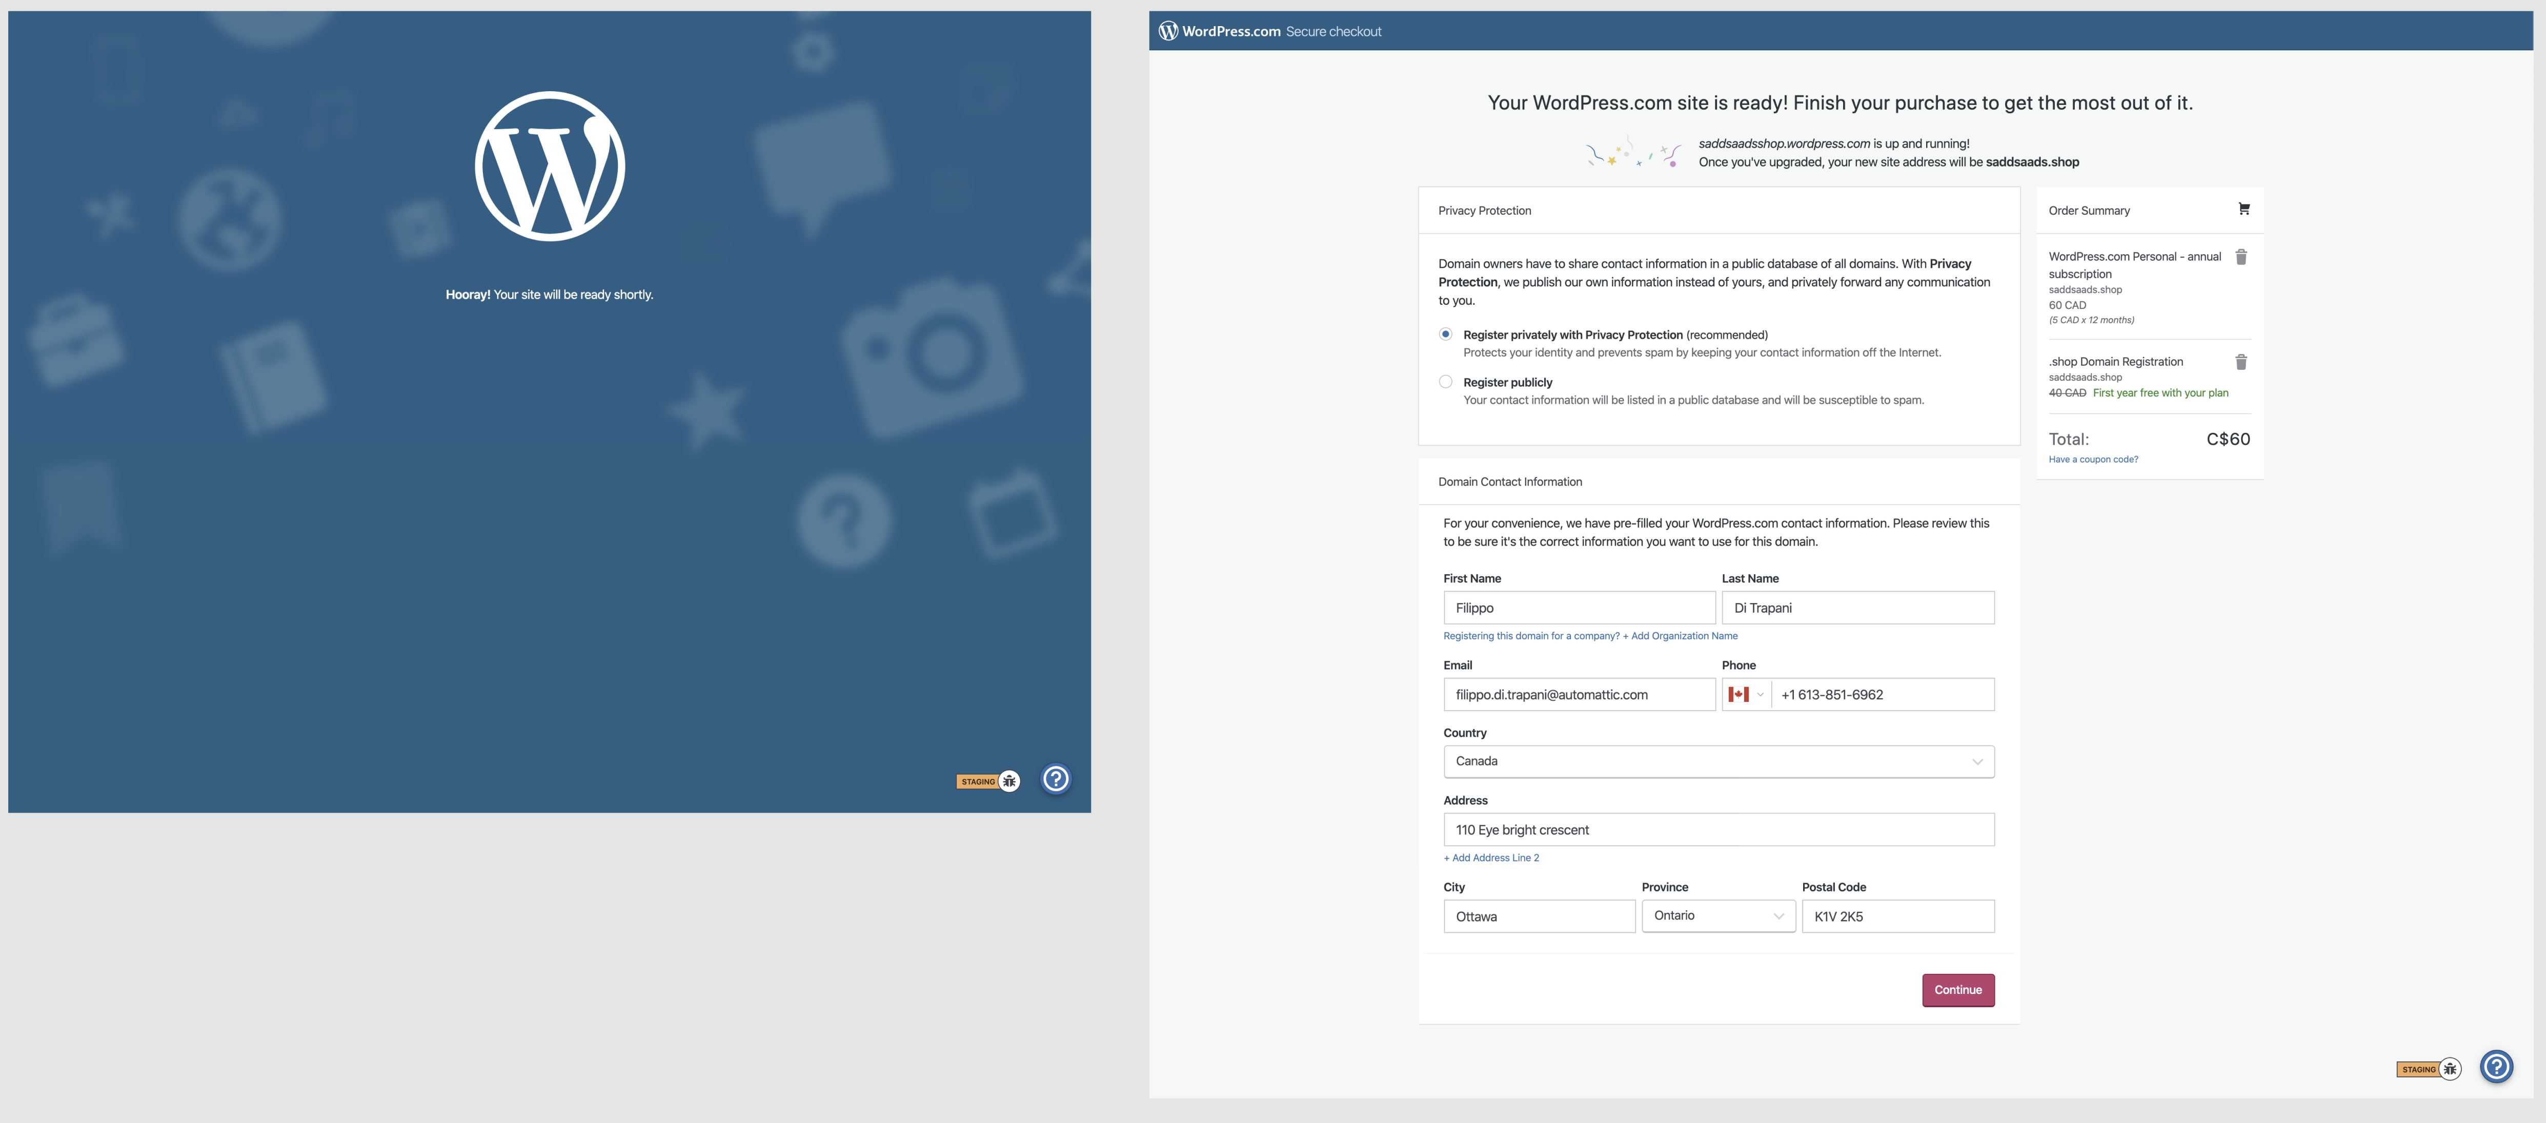Remove WordPress.com Personal plan with trash icon

coord(2240,257)
